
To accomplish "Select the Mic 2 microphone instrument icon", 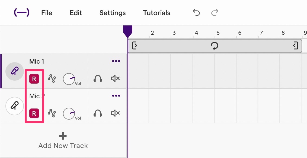I will click(x=15, y=106).
